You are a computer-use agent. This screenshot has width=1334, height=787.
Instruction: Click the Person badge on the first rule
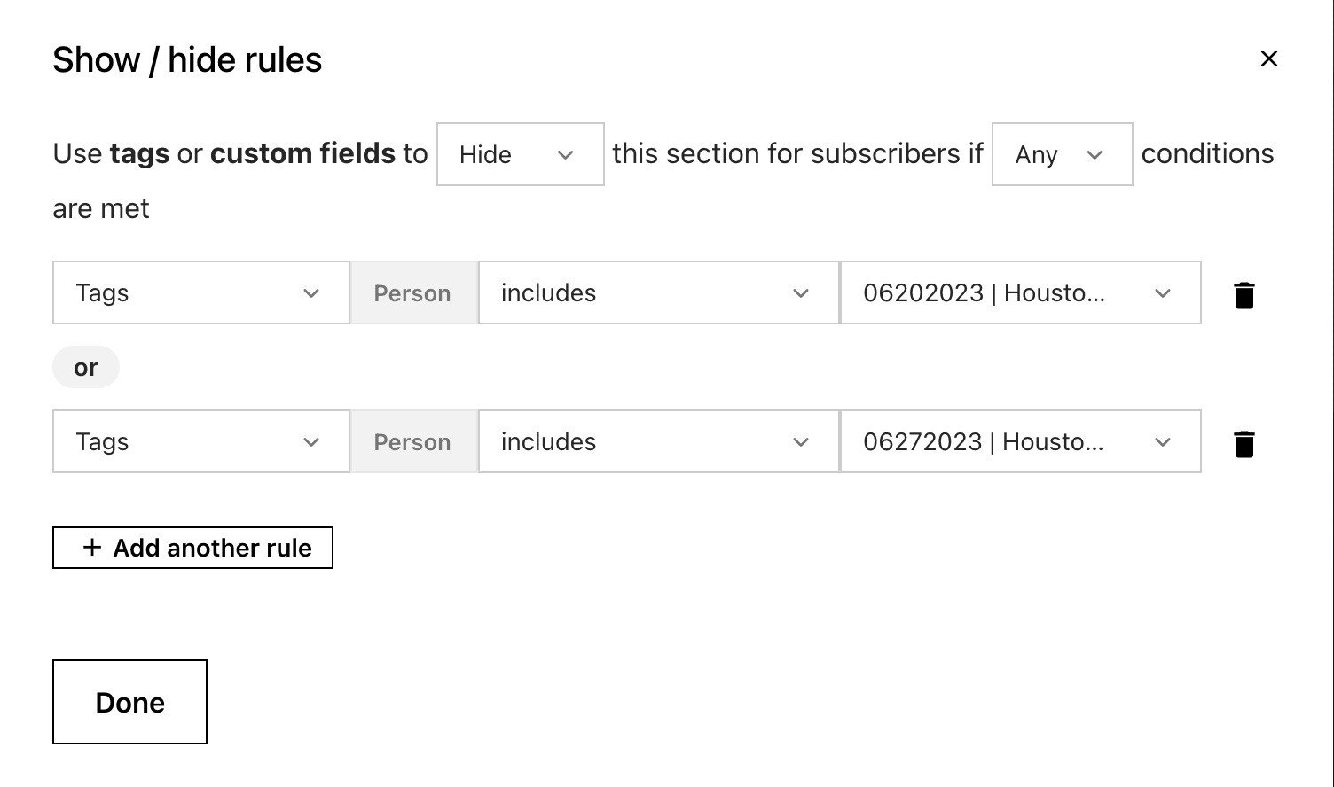tap(412, 293)
